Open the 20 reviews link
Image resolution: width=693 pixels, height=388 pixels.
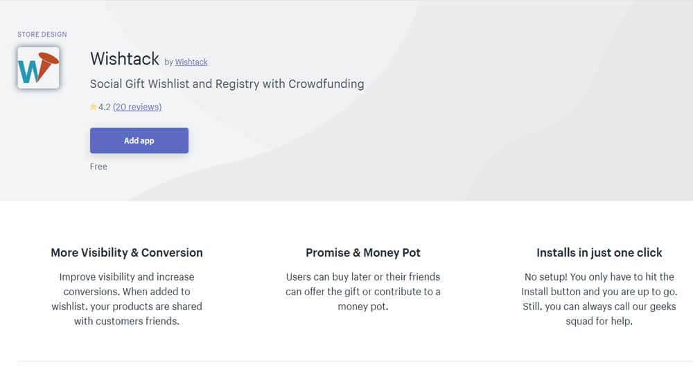(137, 107)
